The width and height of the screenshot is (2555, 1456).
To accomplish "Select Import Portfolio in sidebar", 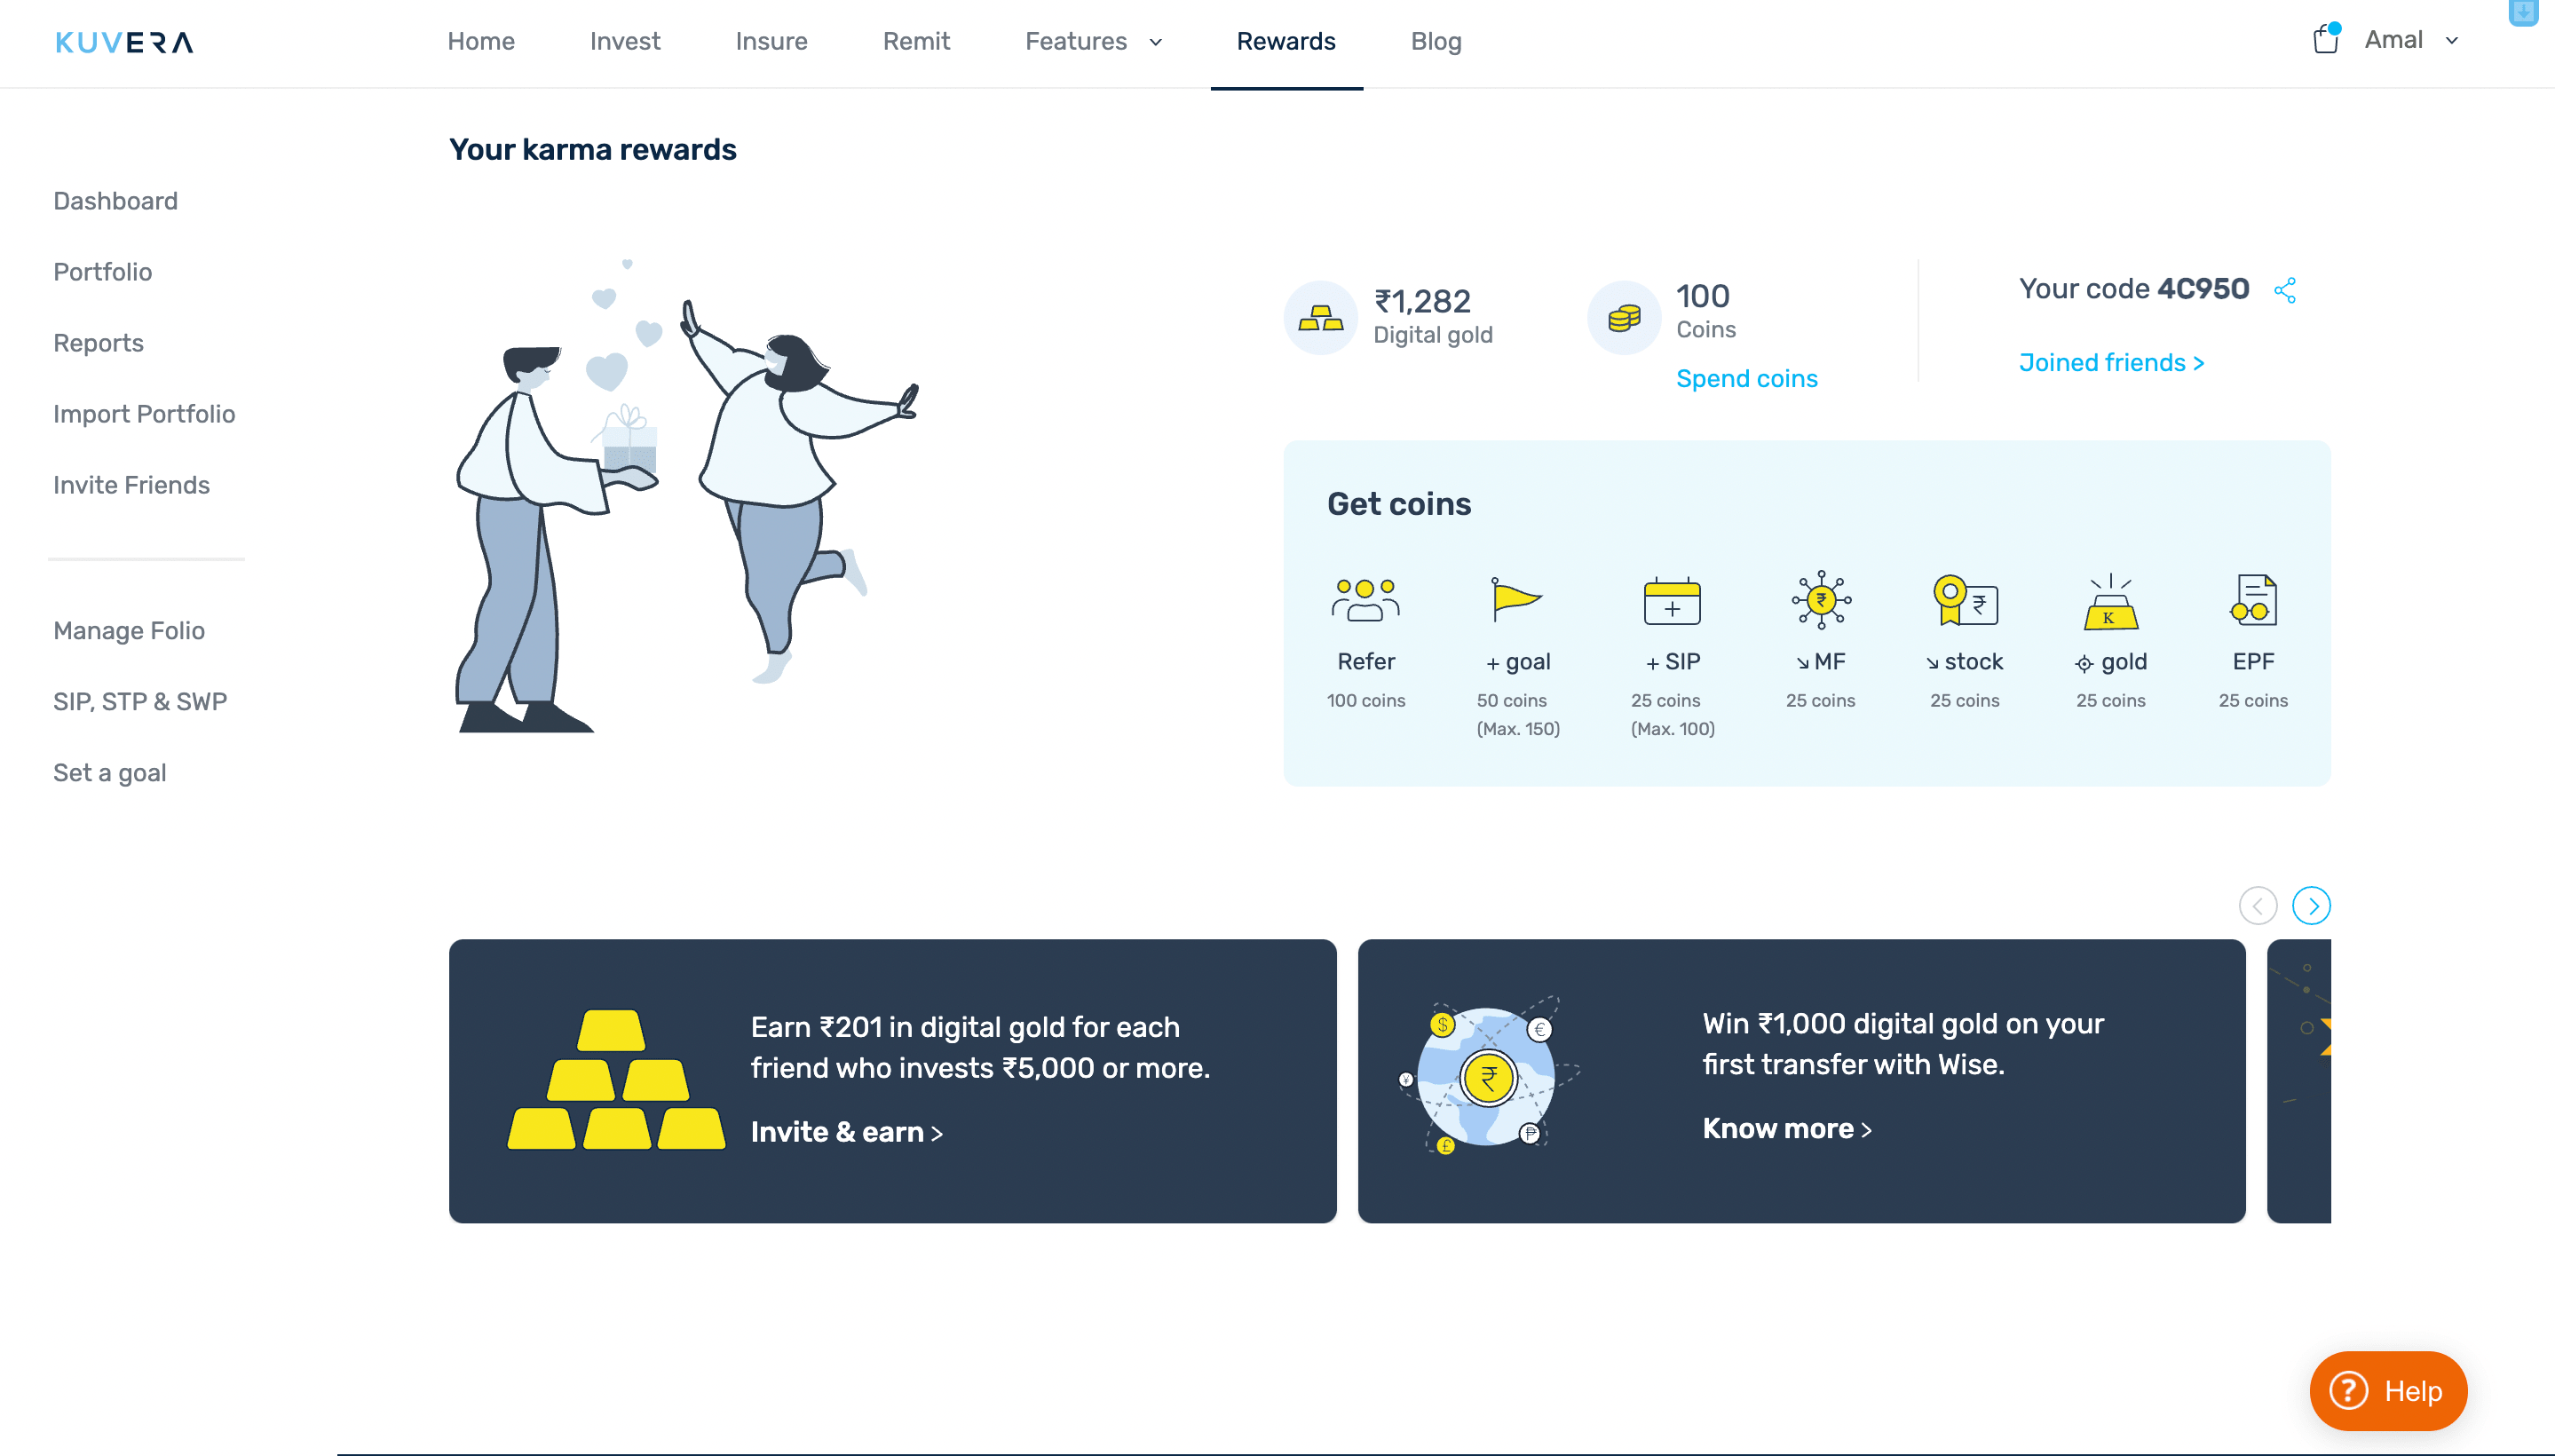I will click(x=144, y=414).
